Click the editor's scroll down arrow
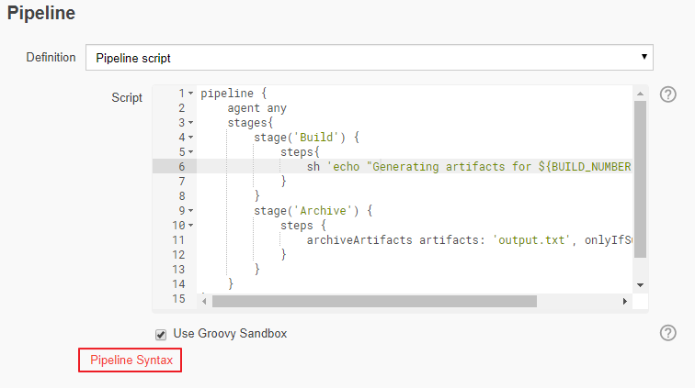The width and height of the screenshot is (695, 388). click(x=641, y=285)
